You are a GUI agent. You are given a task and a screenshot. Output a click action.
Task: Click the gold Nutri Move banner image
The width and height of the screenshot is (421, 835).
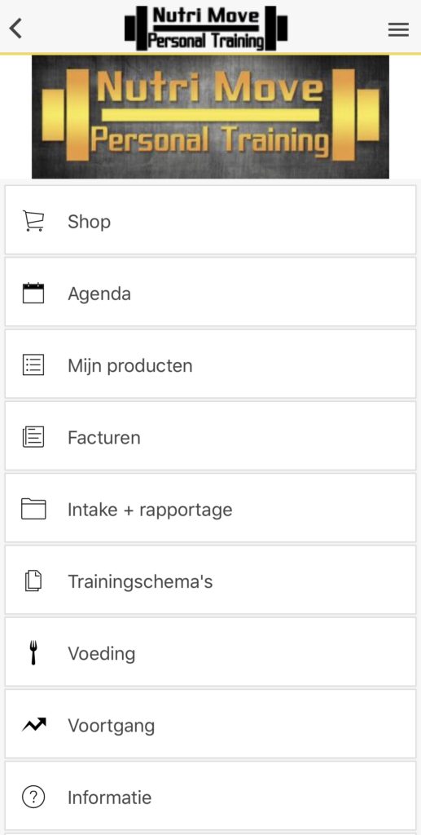coord(210,117)
